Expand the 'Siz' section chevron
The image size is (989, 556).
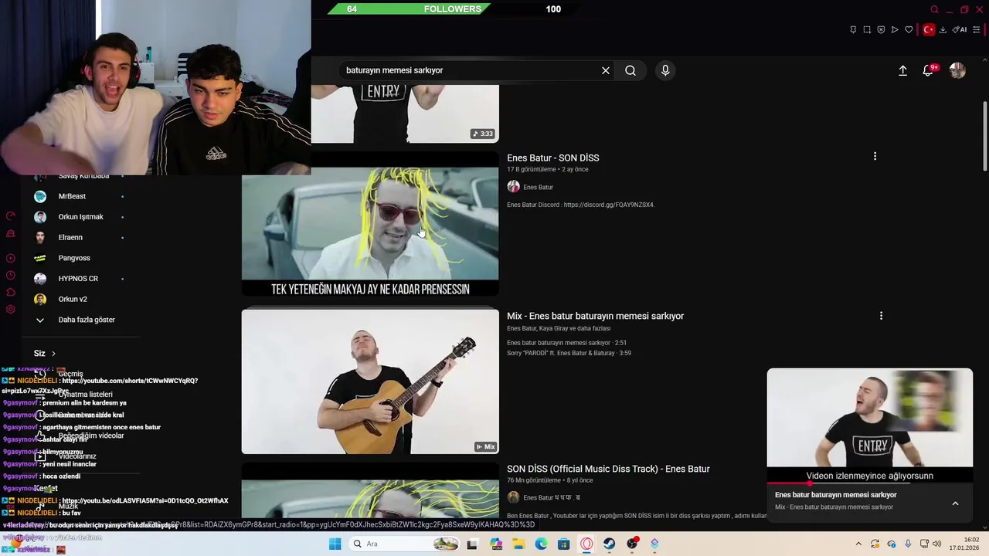(x=53, y=353)
